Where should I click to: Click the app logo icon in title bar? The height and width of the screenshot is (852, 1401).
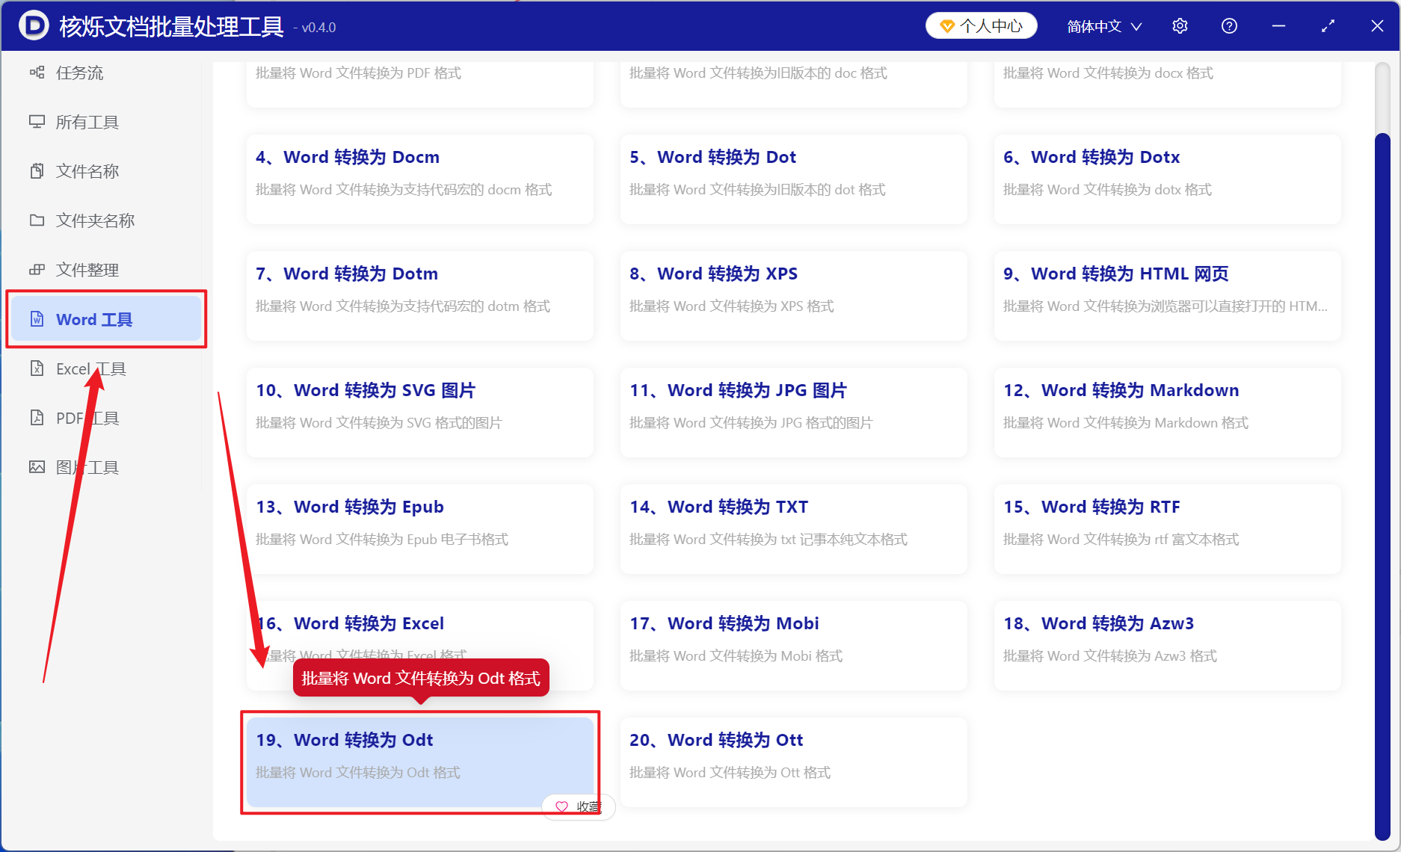[34, 25]
